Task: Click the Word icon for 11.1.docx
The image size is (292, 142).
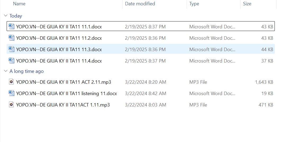Action: pyautogui.click(x=11, y=26)
